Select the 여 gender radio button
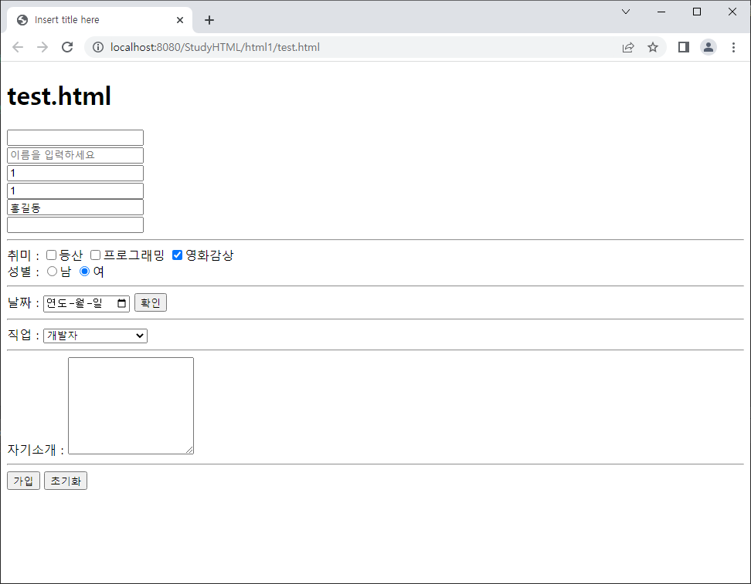Image resolution: width=751 pixels, height=584 pixels. tap(84, 272)
